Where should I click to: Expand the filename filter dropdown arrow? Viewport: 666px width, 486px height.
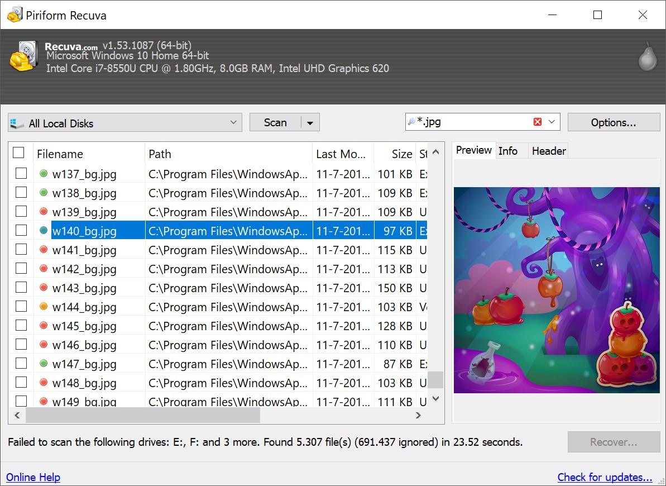tap(552, 122)
